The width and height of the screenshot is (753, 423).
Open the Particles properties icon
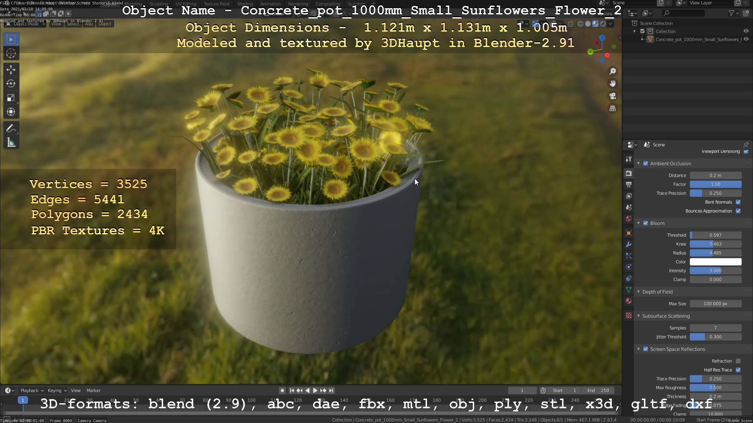(x=628, y=256)
